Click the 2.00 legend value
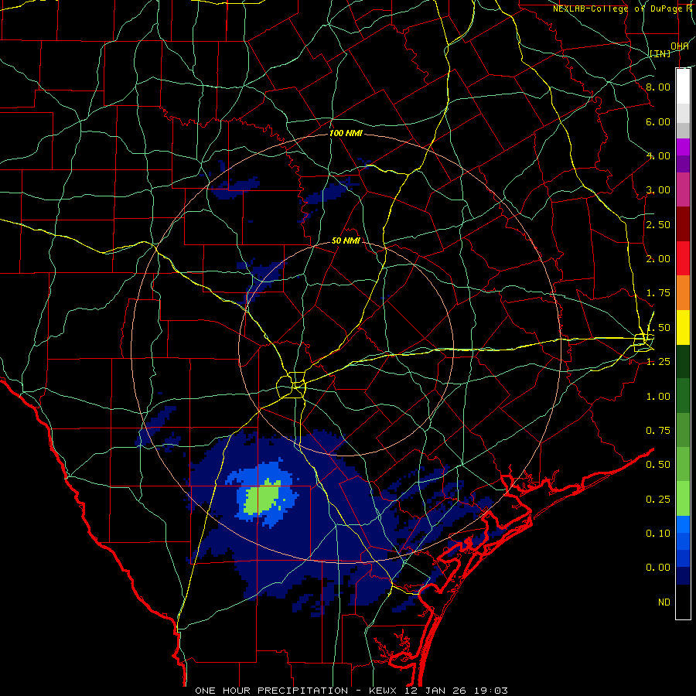Image resolution: width=696 pixels, height=696 pixels. pos(658,259)
